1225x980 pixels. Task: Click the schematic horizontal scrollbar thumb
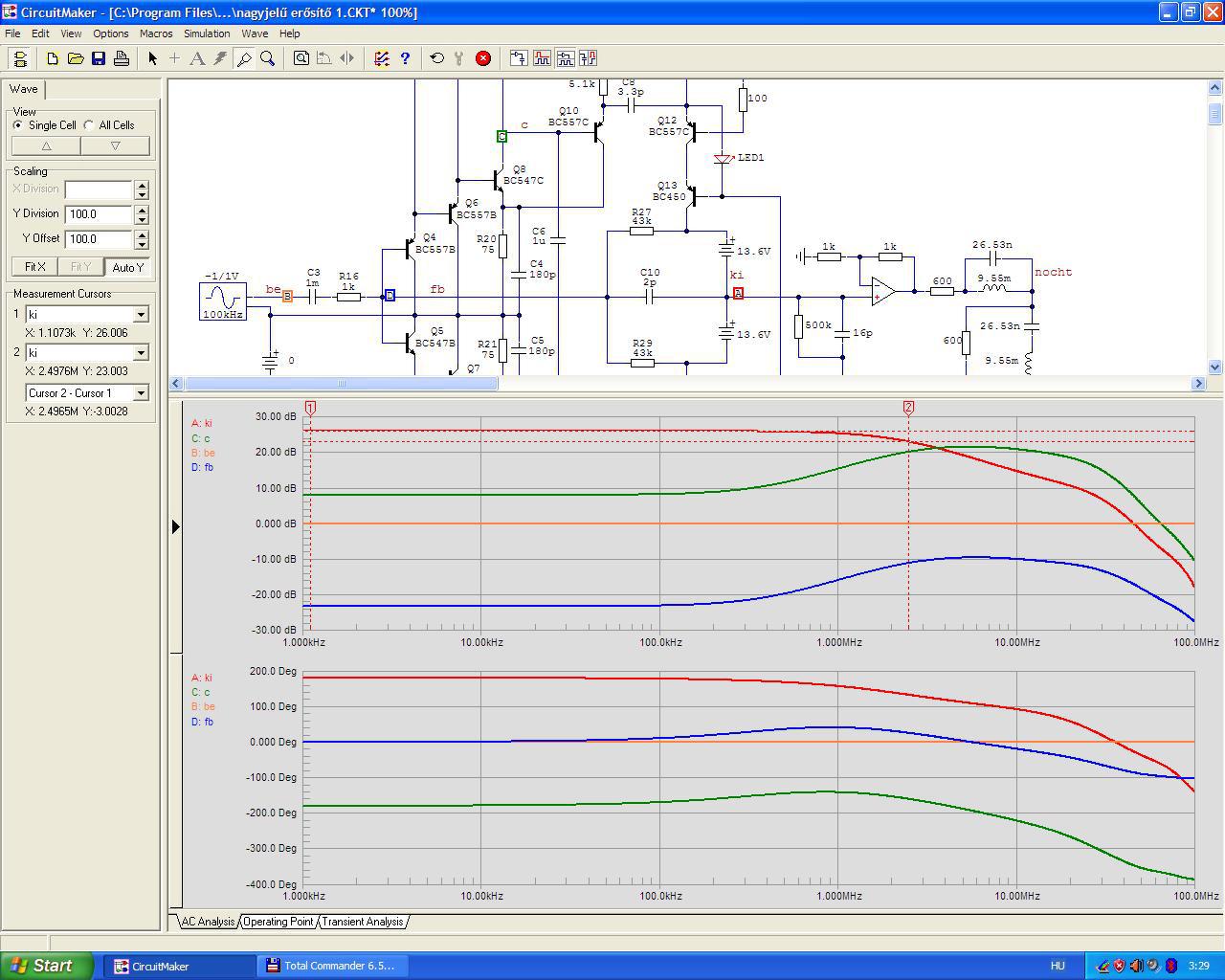[341, 384]
